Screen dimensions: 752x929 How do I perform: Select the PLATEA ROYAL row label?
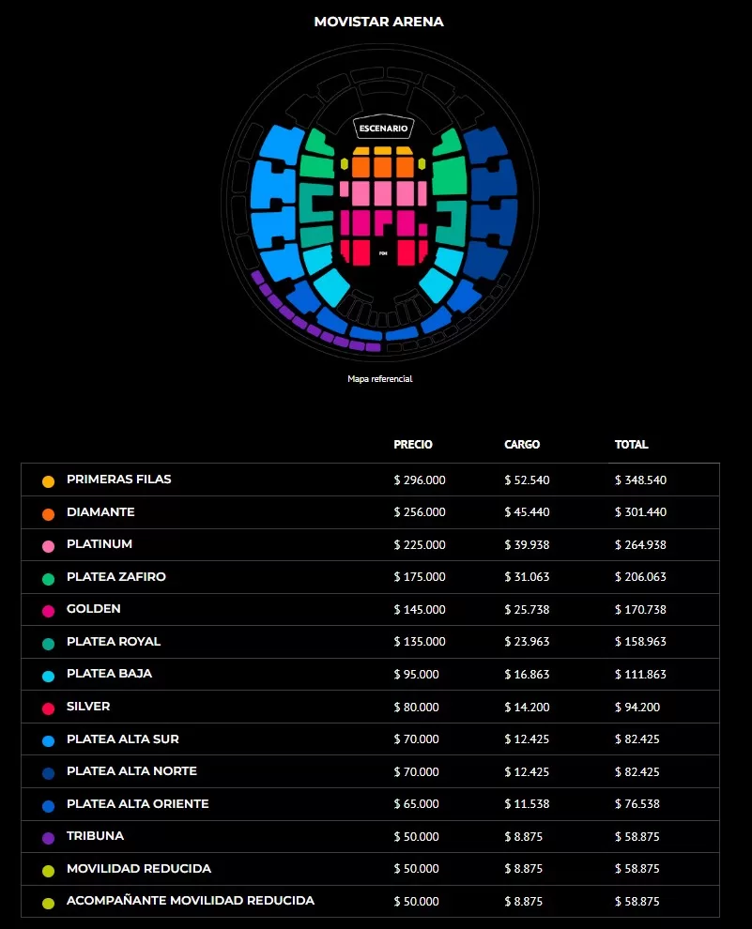point(114,642)
